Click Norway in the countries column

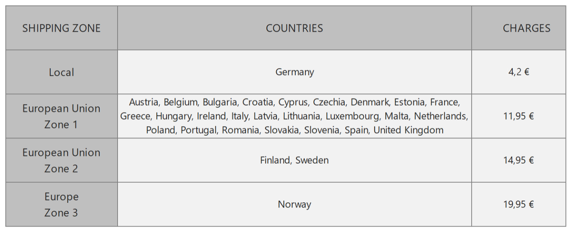(294, 204)
